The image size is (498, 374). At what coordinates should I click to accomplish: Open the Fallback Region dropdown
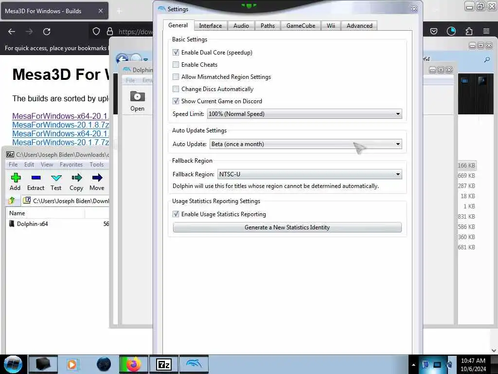pyautogui.click(x=310, y=174)
